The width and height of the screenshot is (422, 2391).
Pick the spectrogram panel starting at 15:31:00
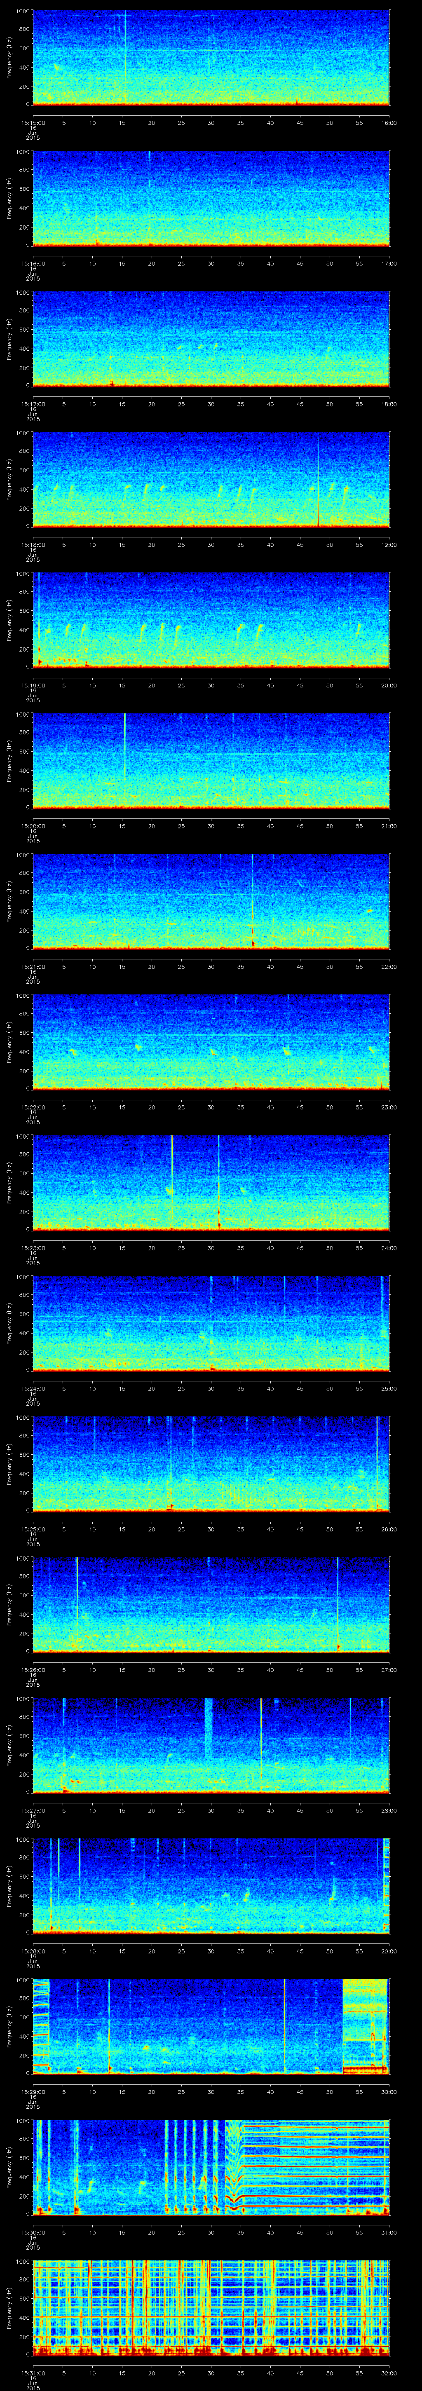[211, 2309]
